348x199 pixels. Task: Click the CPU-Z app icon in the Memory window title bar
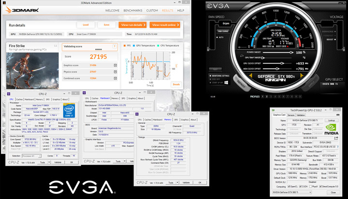pos(137,114)
